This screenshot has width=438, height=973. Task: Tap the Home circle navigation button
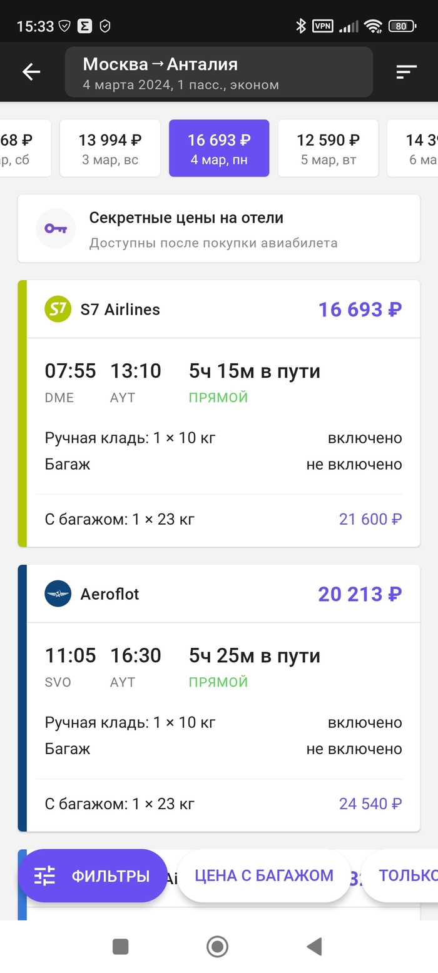coord(217,947)
